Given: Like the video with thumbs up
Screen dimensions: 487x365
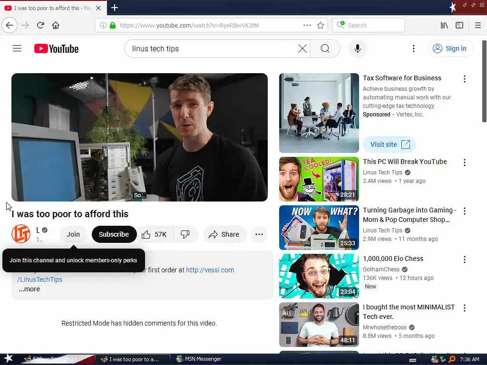Looking at the screenshot, I should pyautogui.click(x=155, y=234).
